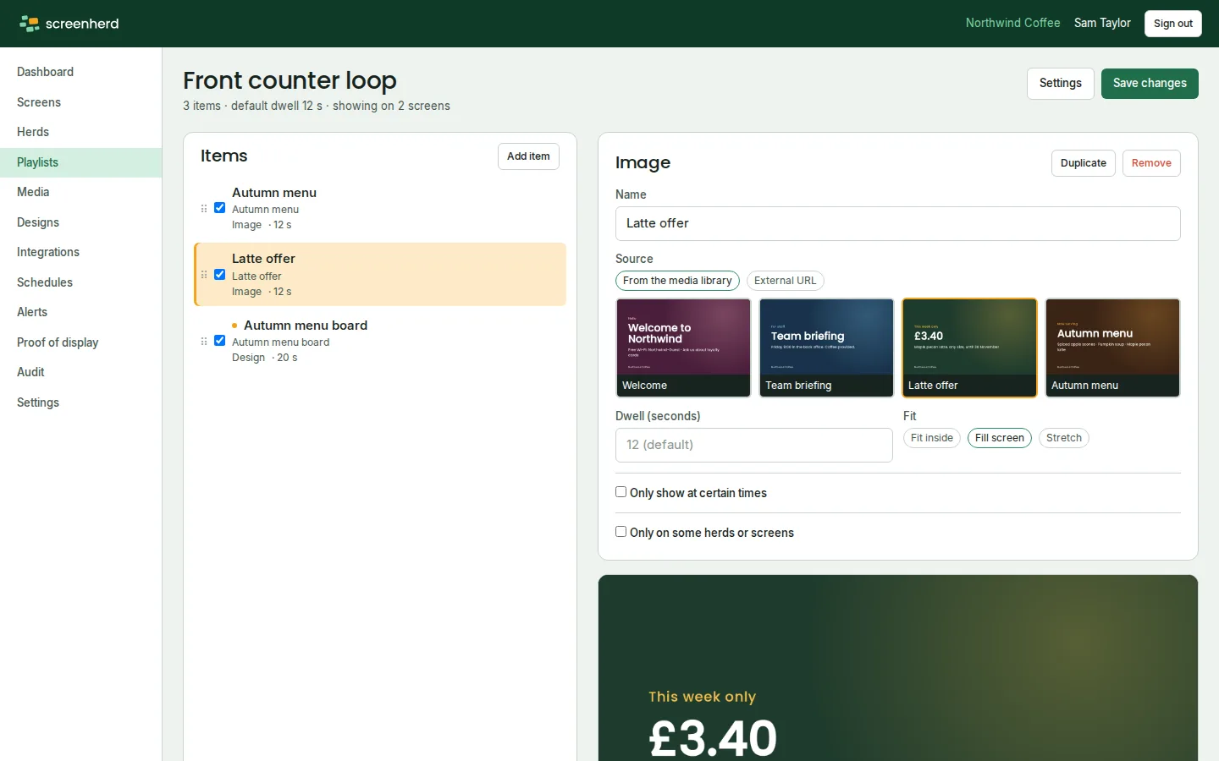Choose Fill screen fit option

(1000, 438)
